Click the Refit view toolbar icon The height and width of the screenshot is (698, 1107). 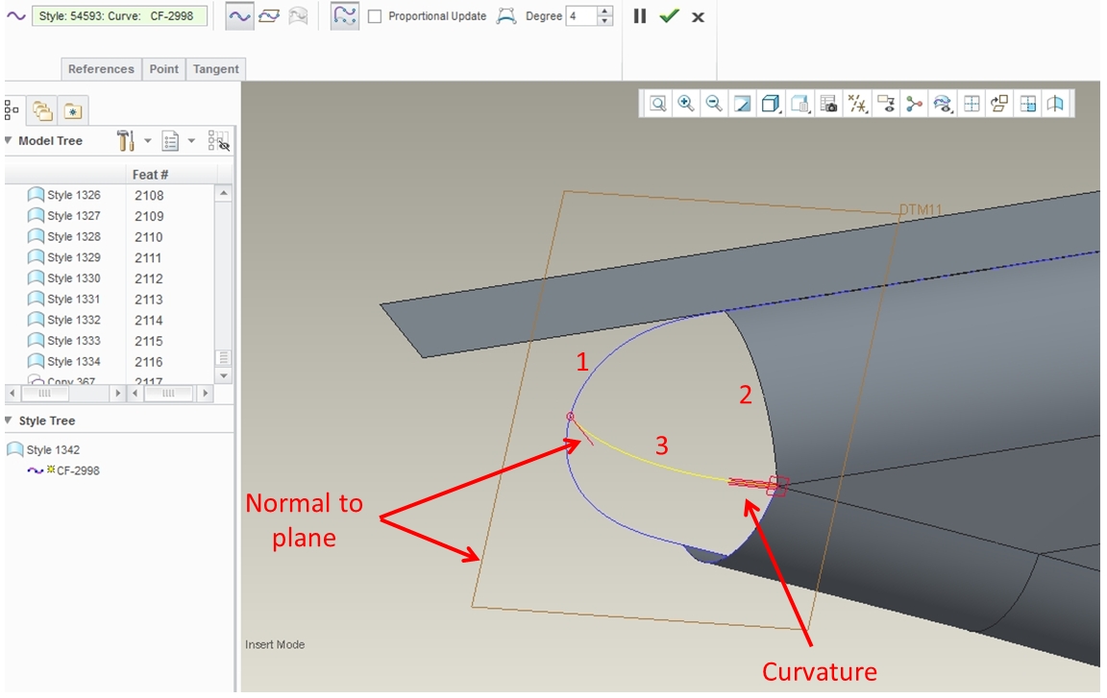click(x=658, y=105)
